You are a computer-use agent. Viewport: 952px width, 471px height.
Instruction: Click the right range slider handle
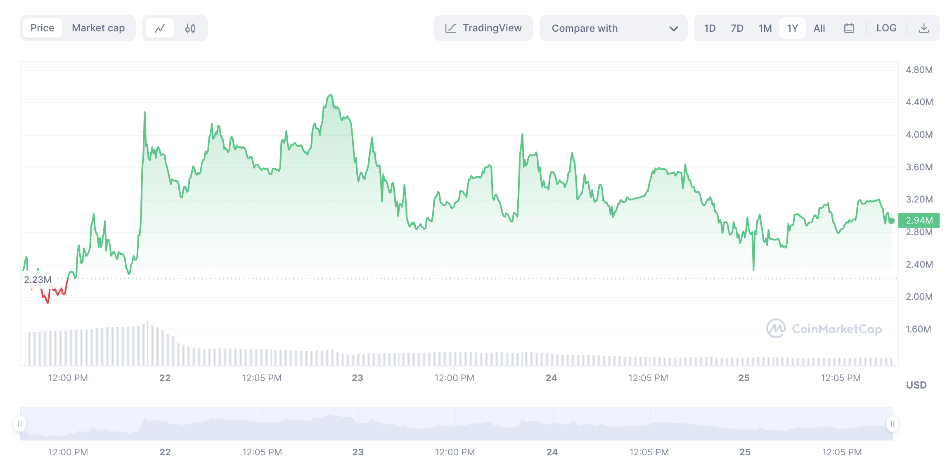pos(892,424)
